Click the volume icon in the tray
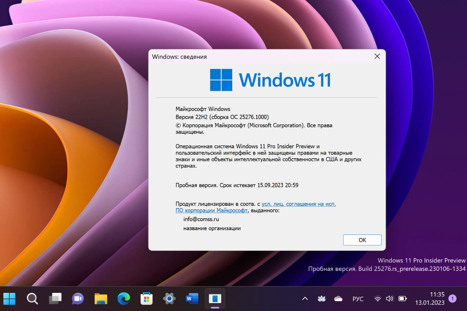 click(x=389, y=299)
